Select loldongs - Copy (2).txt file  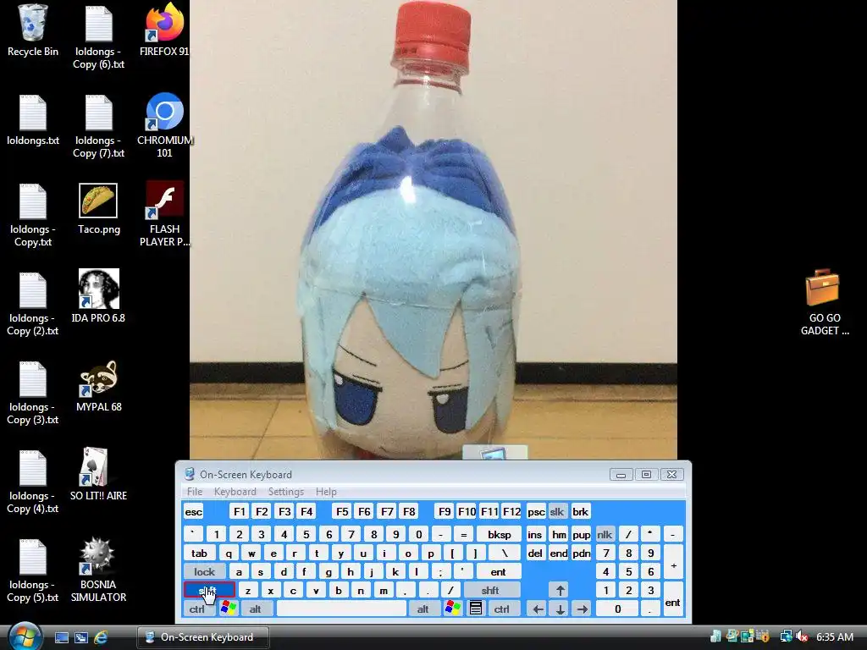coord(33,304)
